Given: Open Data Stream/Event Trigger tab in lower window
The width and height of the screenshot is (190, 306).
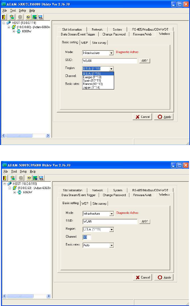Looking at the screenshot, I should 78,195.
